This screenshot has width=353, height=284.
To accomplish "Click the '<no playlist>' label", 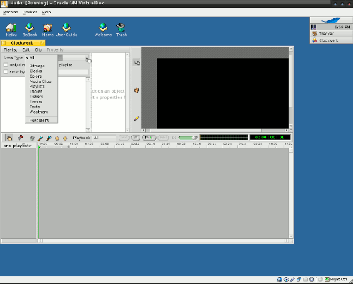I will pos(18,146).
